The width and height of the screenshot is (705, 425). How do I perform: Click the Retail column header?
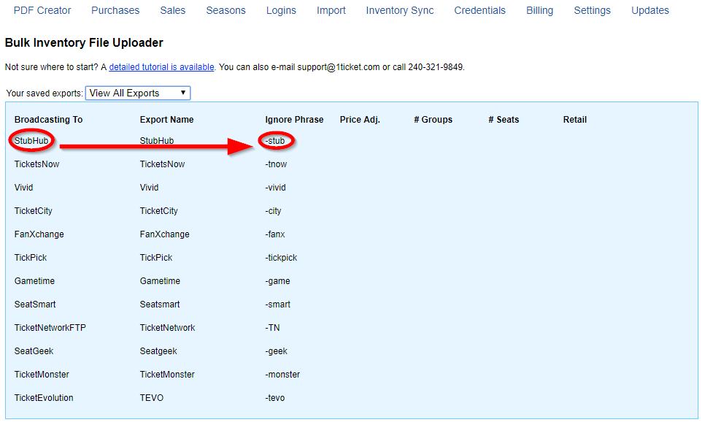tap(575, 120)
